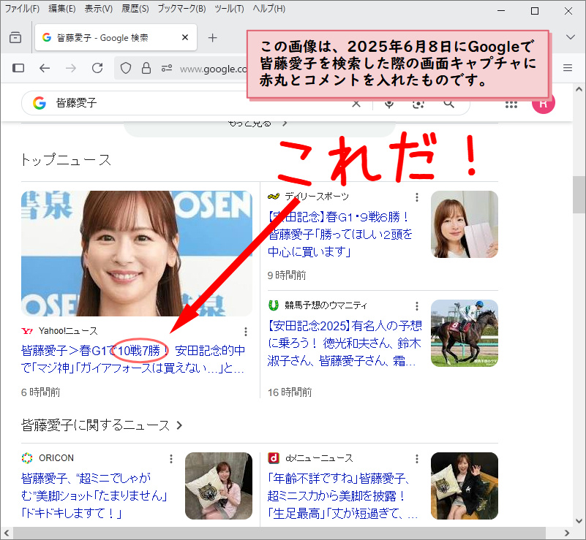Image resolution: width=586 pixels, height=540 pixels.
Task: Open options for the デイリースポーツ article
Action: (x=417, y=197)
